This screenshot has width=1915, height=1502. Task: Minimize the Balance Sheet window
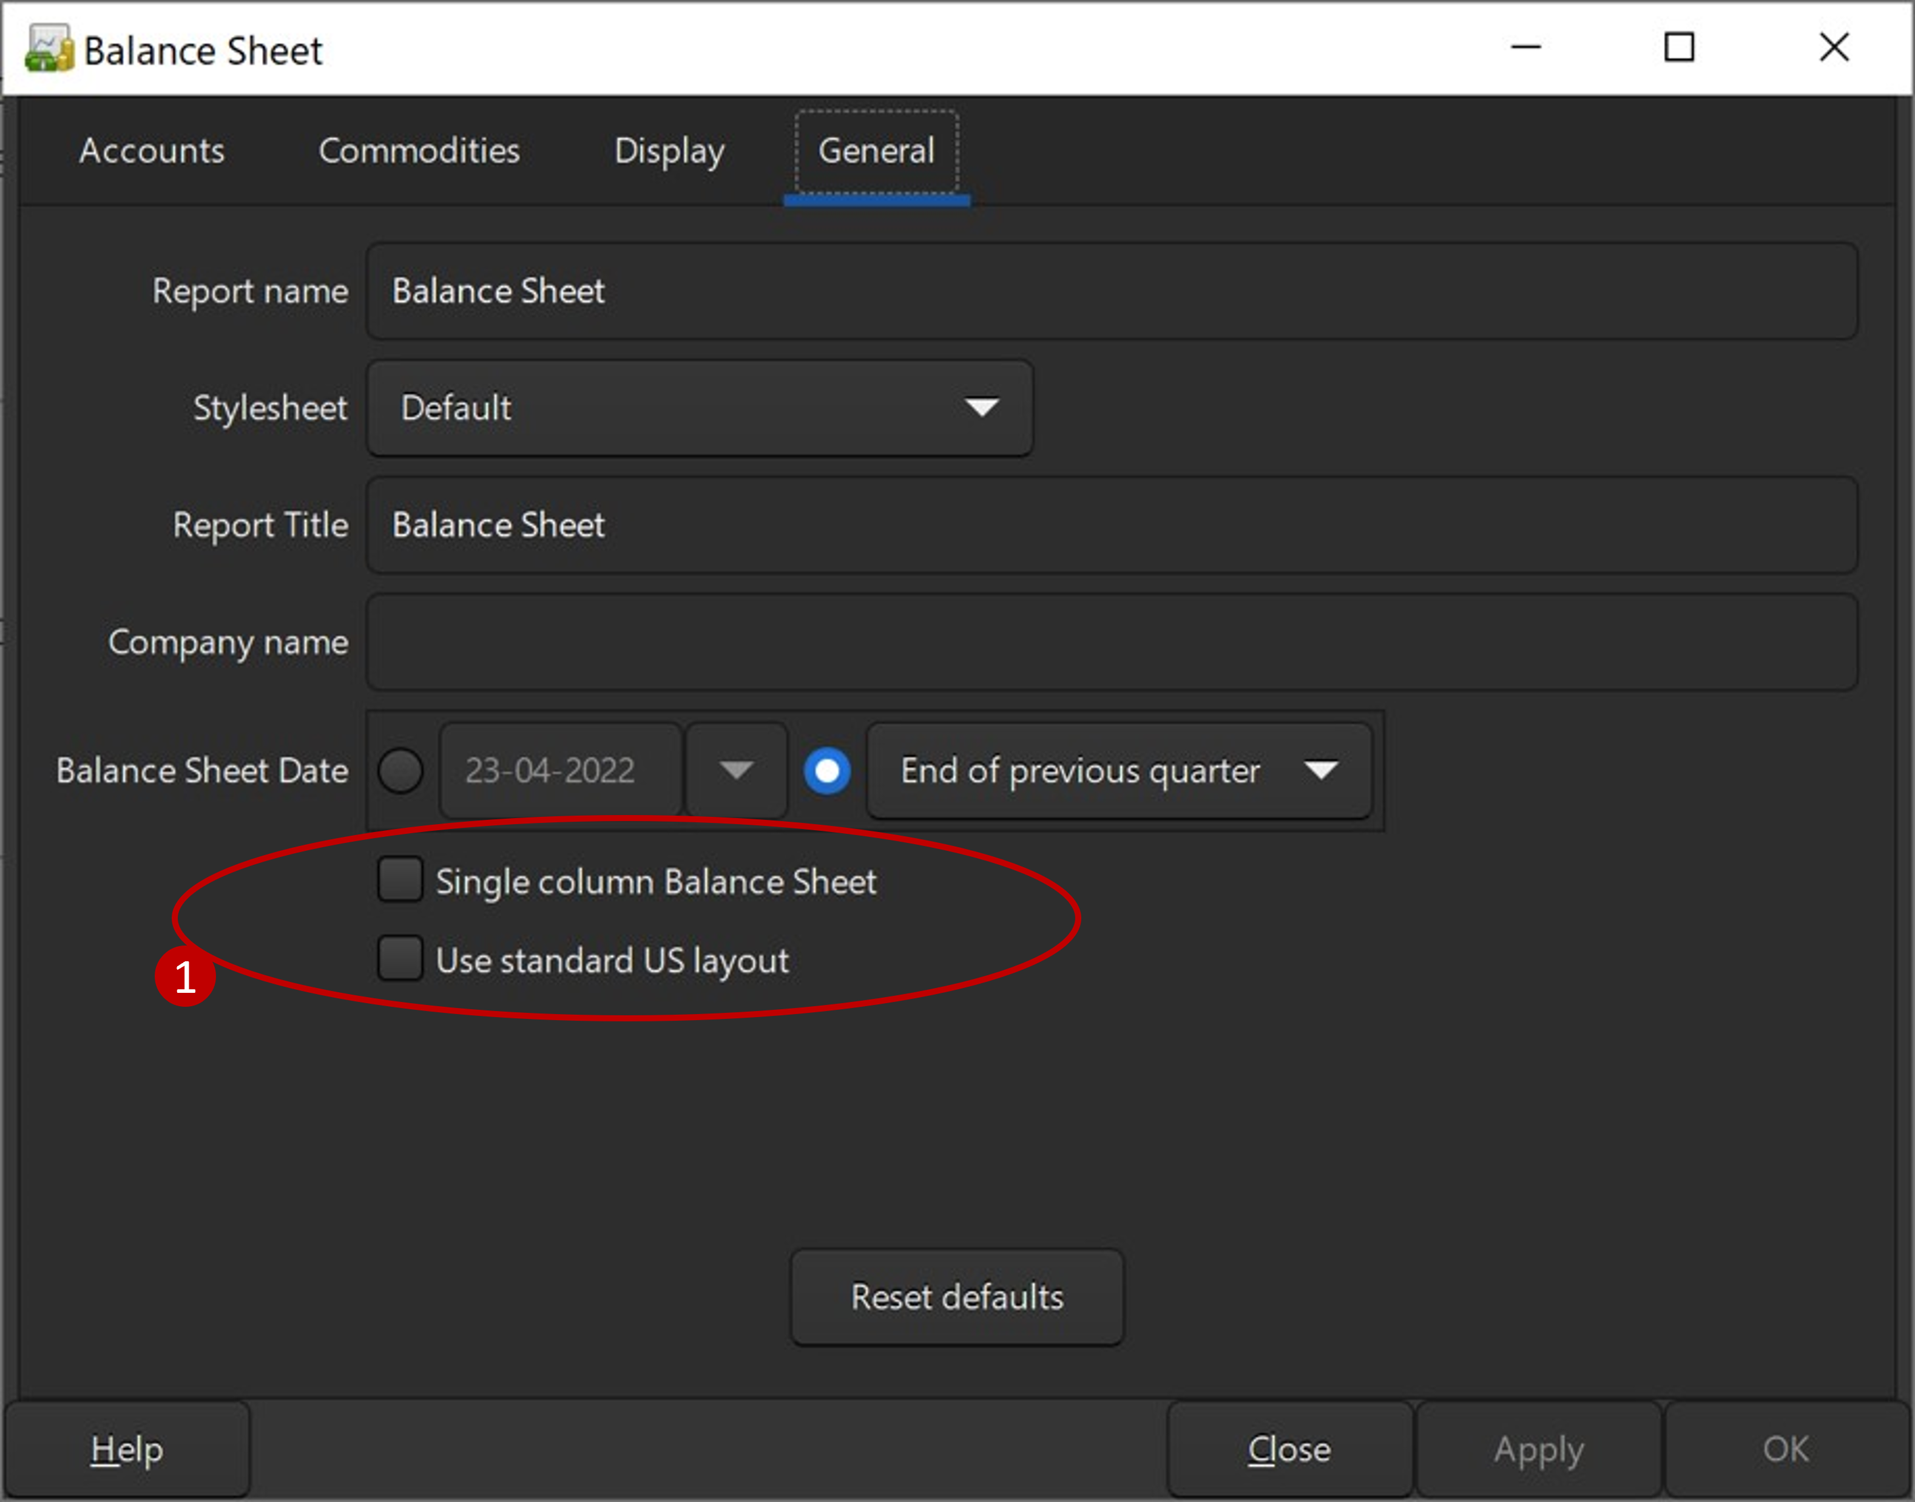(x=1525, y=47)
